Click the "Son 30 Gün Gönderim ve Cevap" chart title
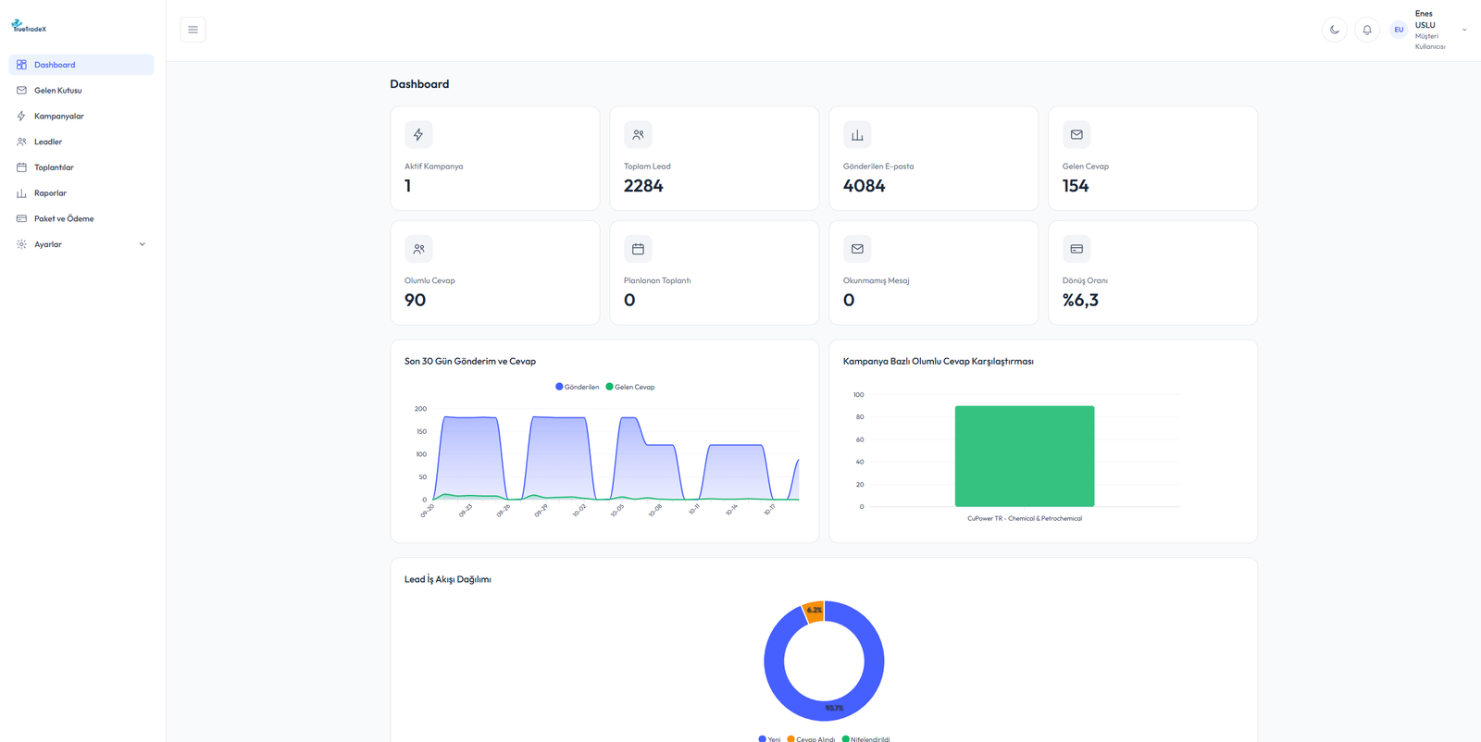 click(470, 362)
